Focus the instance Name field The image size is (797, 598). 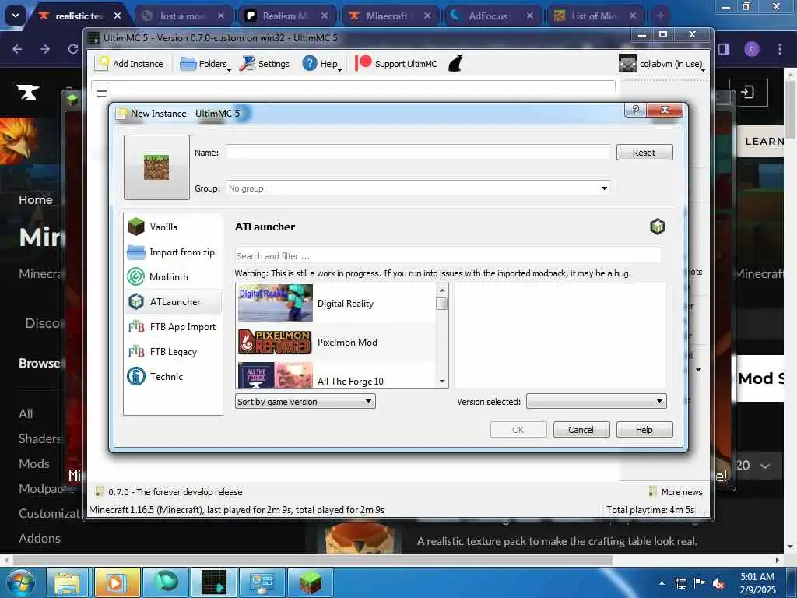tap(418, 152)
